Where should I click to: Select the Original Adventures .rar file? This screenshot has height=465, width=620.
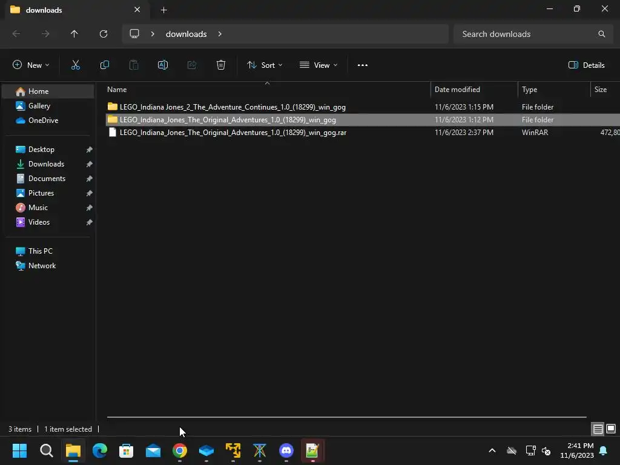pos(363,133)
